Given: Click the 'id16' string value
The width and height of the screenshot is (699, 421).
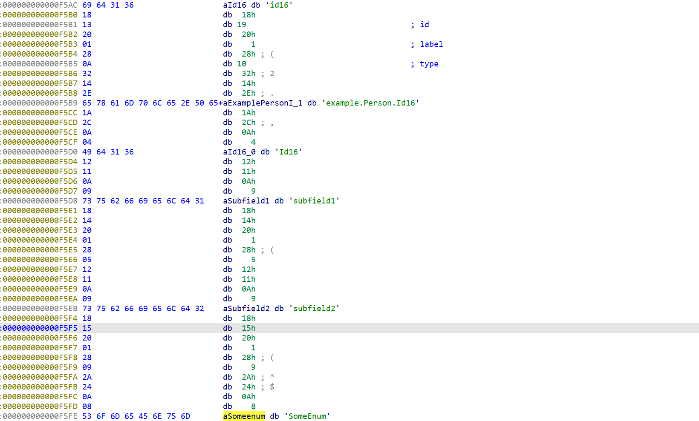Looking at the screenshot, I should [x=279, y=5].
